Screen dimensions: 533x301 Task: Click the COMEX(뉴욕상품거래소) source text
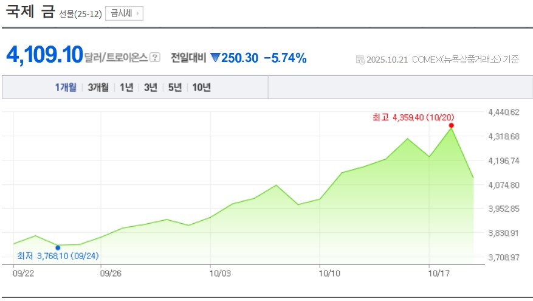tap(456, 60)
